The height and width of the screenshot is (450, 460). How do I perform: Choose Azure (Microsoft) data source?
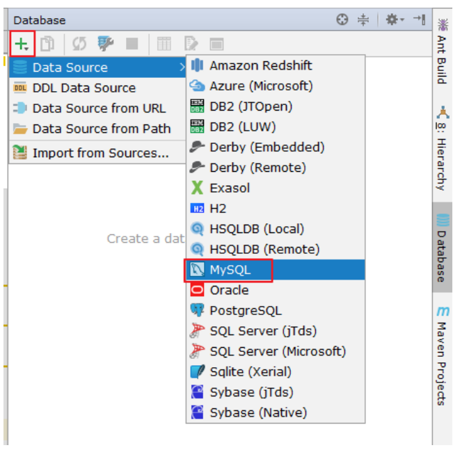(276, 86)
